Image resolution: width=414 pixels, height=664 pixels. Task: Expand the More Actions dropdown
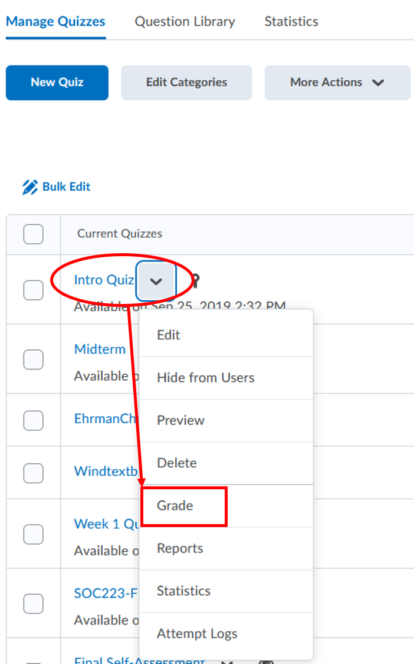point(337,83)
